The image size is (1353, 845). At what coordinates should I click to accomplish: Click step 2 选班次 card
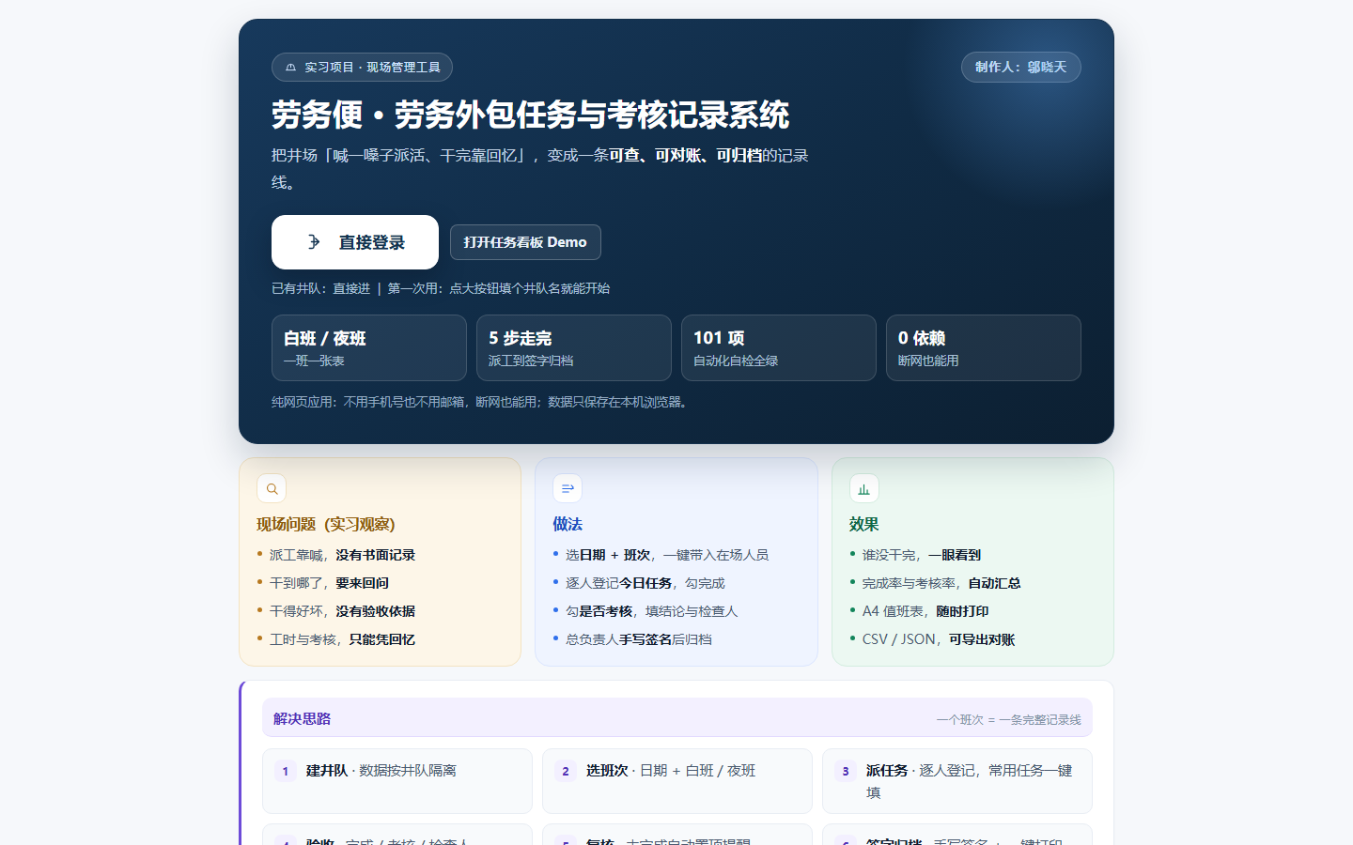pyautogui.click(x=677, y=781)
